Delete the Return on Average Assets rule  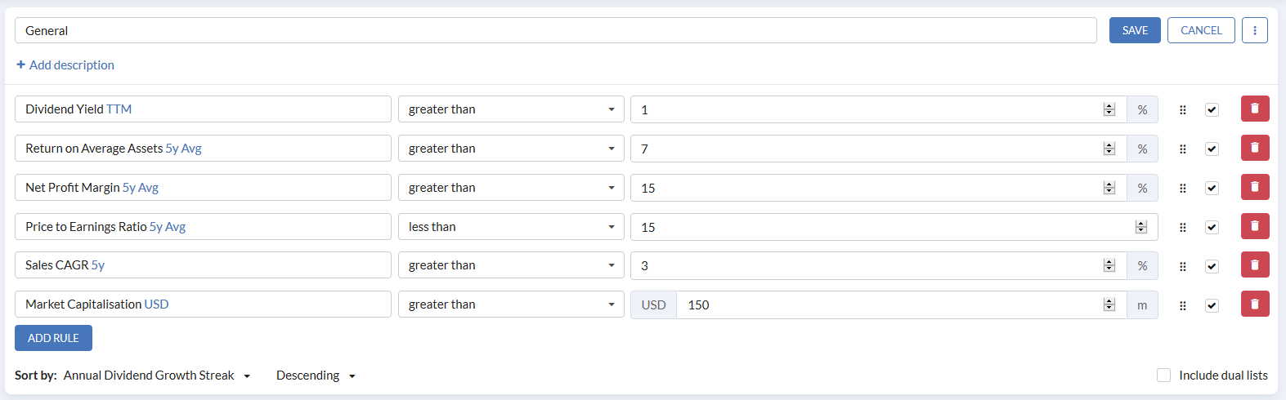1254,148
